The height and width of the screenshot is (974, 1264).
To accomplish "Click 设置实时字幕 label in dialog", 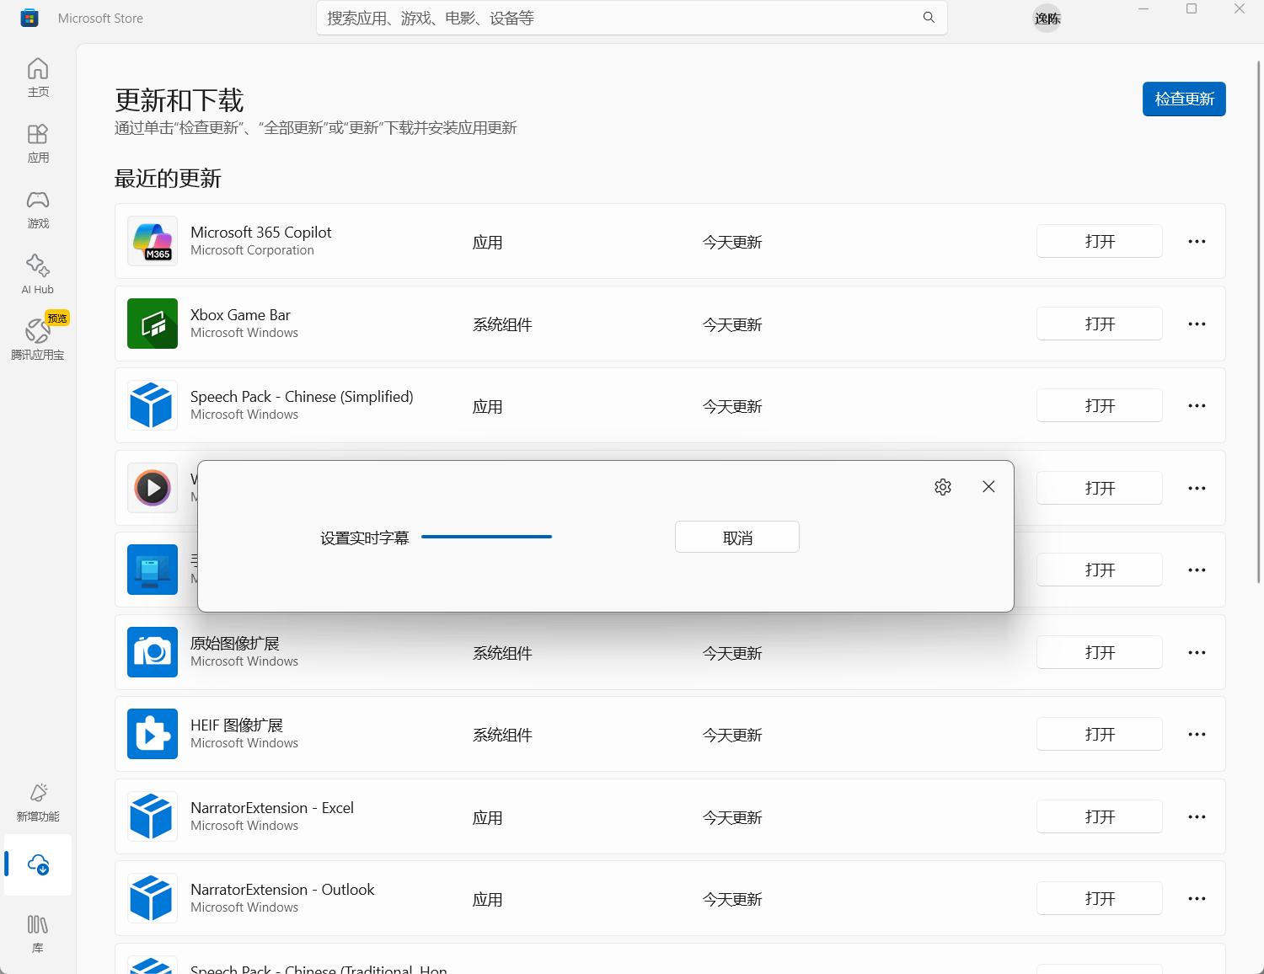I will (x=364, y=538).
